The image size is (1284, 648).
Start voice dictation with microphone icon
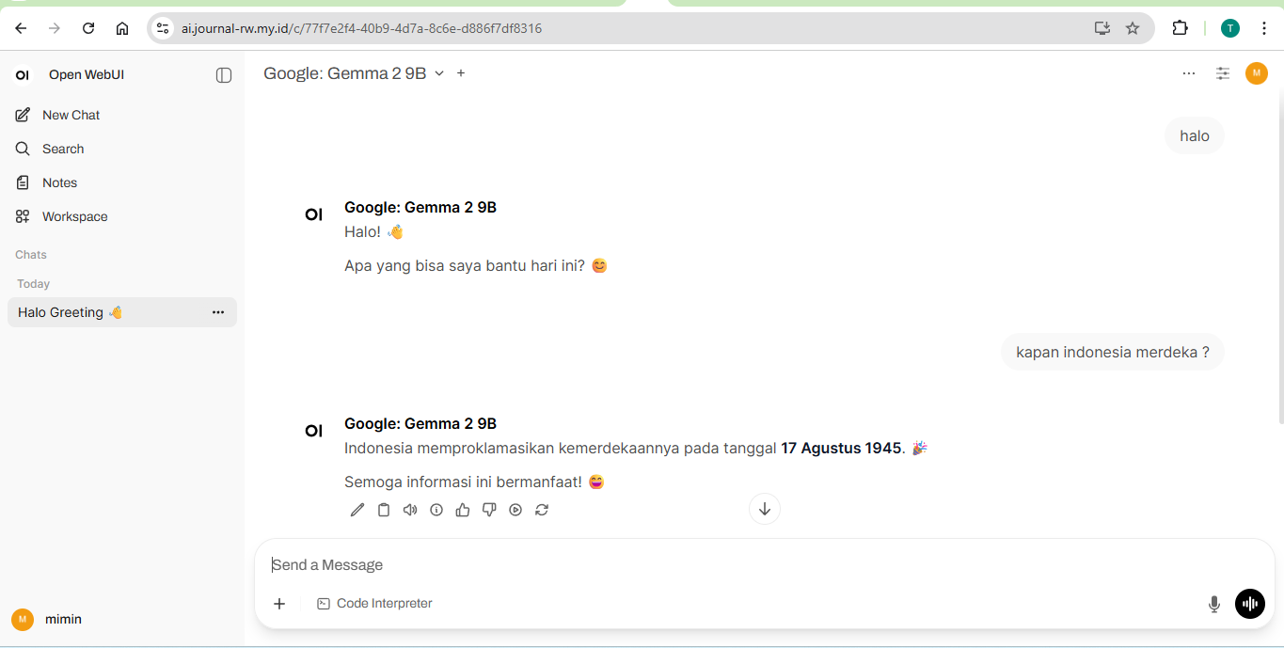coord(1214,604)
